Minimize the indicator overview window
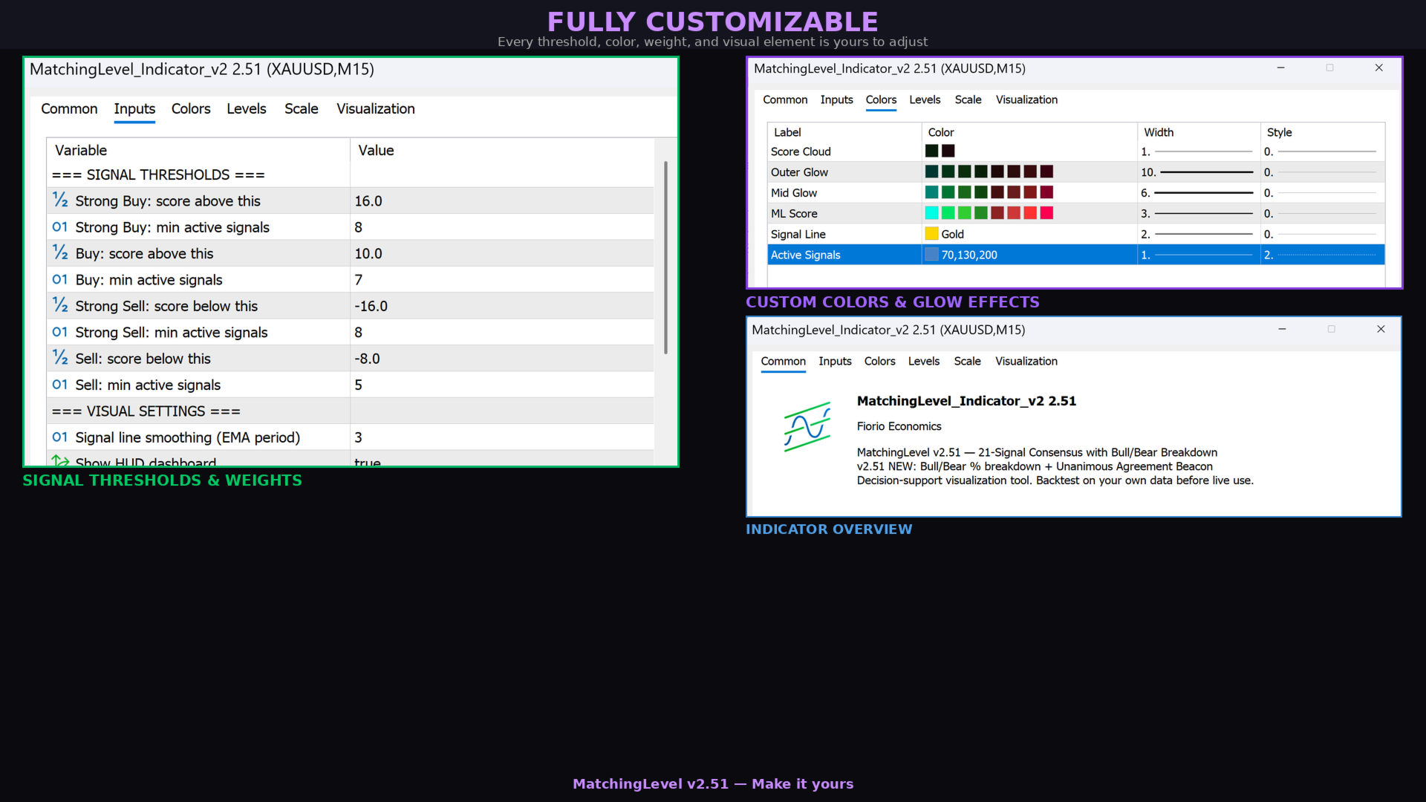The width and height of the screenshot is (1426, 802). [x=1282, y=329]
